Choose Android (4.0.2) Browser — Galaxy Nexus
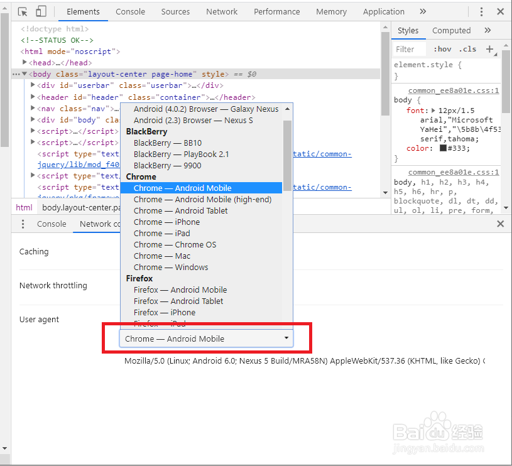The width and height of the screenshot is (512, 466). tap(202, 109)
